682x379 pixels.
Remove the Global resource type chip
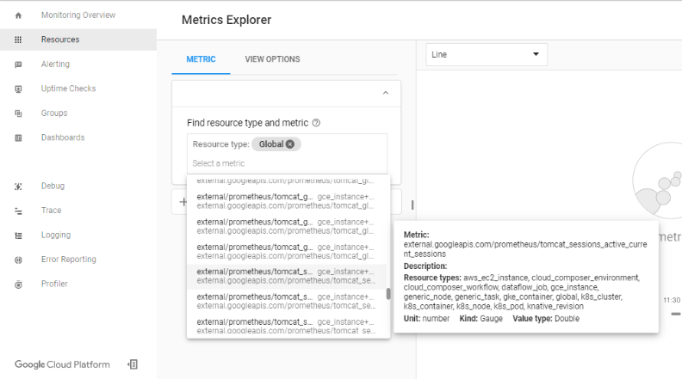(x=290, y=144)
